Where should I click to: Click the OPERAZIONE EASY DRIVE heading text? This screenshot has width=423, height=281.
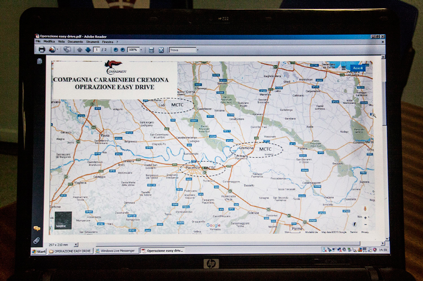pos(115,87)
